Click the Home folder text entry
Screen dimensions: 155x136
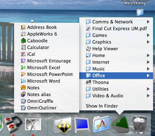tap(99, 55)
